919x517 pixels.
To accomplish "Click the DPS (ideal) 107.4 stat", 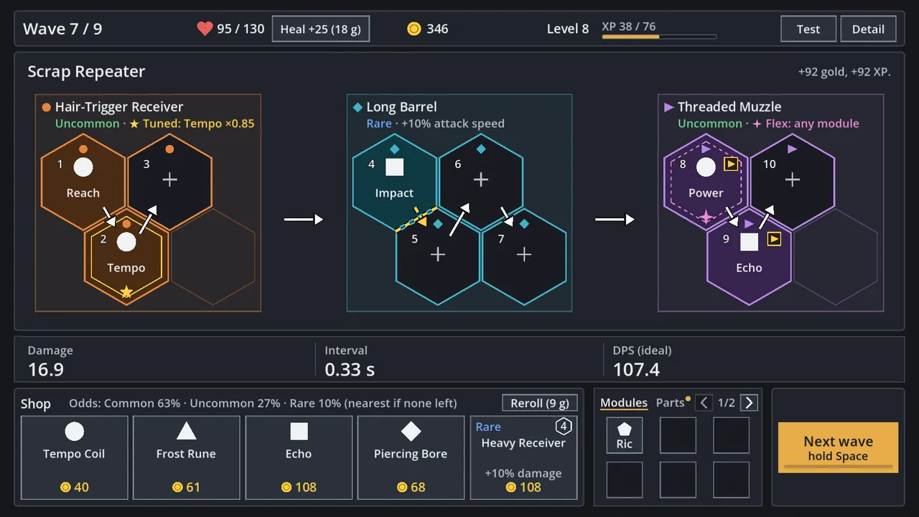I will click(642, 360).
